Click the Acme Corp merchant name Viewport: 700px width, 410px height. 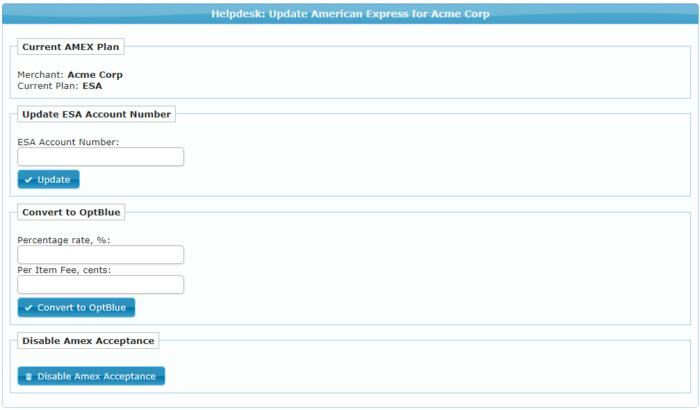pyautogui.click(x=95, y=75)
